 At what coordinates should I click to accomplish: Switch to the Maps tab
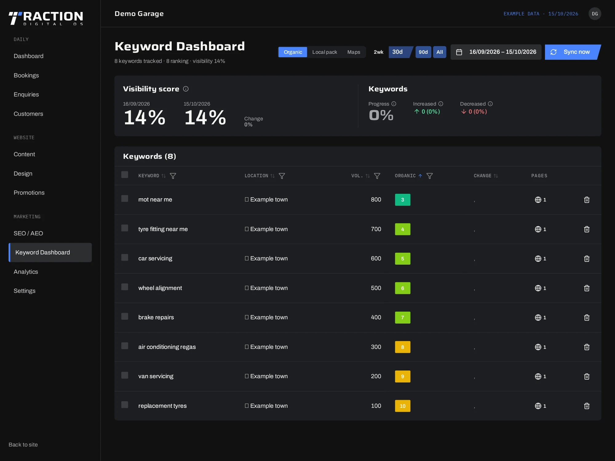pos(354,52)
